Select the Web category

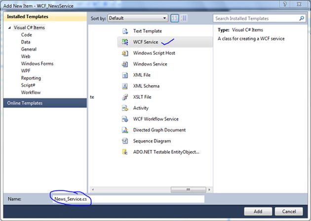click(x=26, y=57)
